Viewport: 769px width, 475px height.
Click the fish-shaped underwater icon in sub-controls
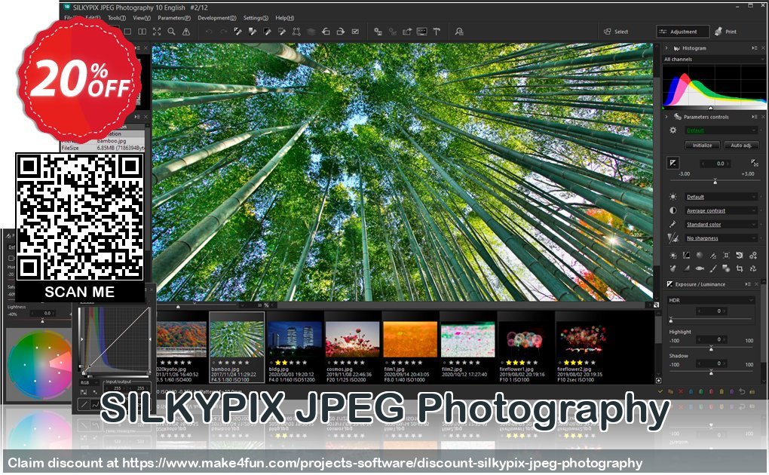pyautogui.click(x=700, y=268)
